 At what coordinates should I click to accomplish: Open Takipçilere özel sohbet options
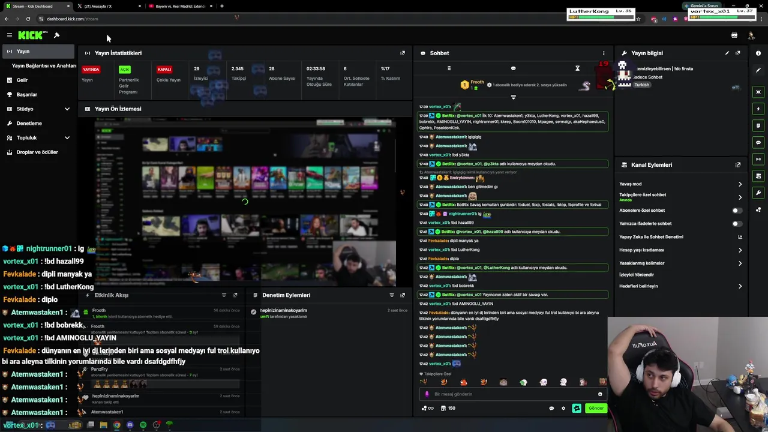click(680, 197)
